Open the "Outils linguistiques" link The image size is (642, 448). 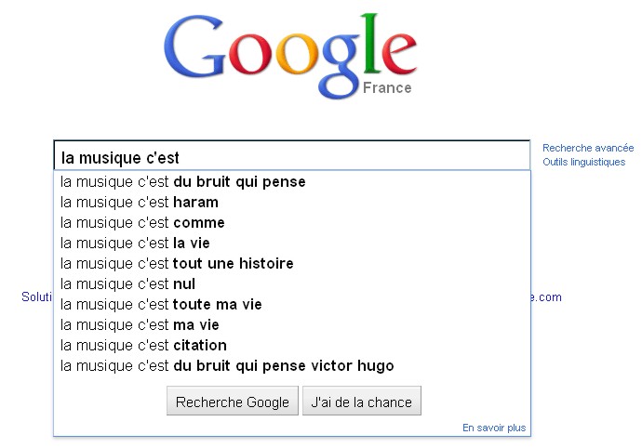coord(584,162)
